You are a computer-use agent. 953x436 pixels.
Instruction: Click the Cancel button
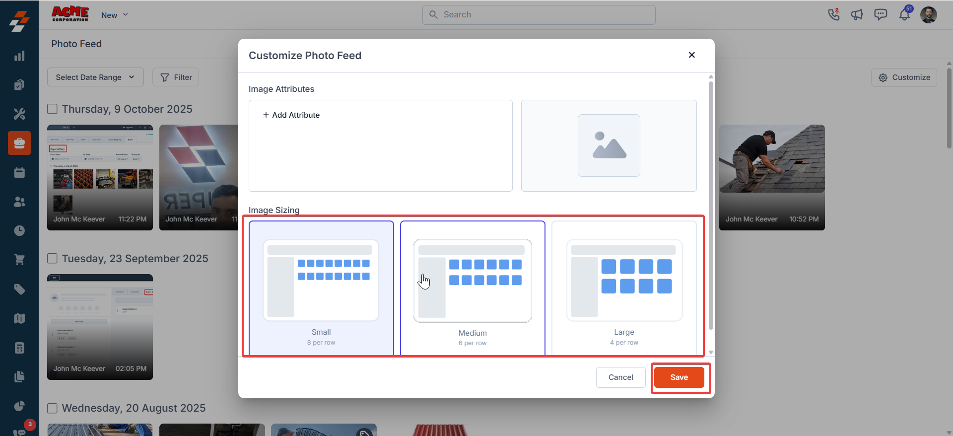click(x=620, y=377)
